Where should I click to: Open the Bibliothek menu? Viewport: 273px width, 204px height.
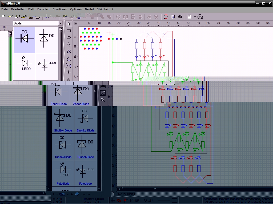pyautogui.click(x=103, y=9)
